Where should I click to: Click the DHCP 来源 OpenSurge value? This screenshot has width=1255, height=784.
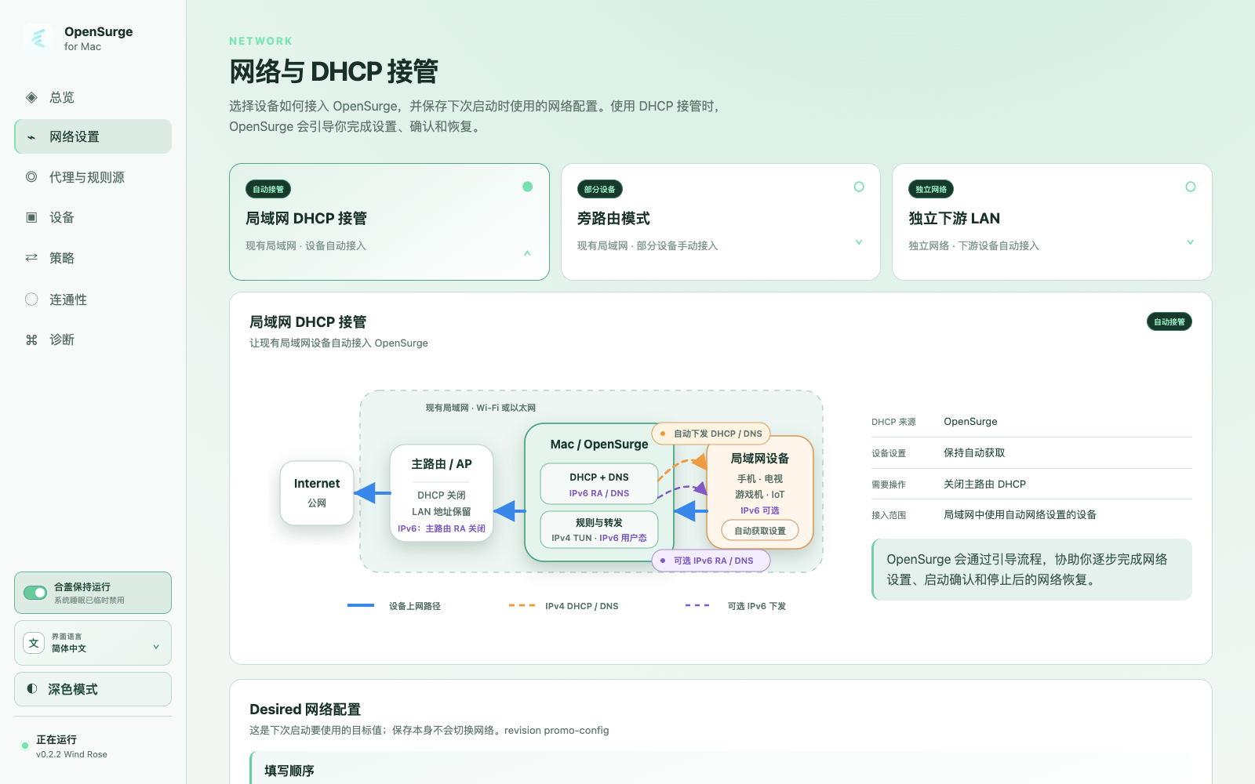point(970,422)
